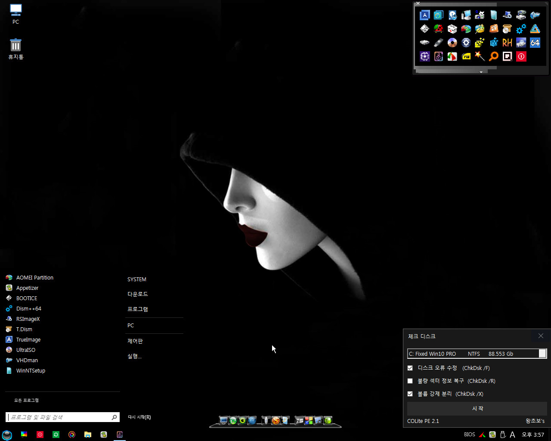Launch the red 'S' globe dock icon

(x=275, y=420)
